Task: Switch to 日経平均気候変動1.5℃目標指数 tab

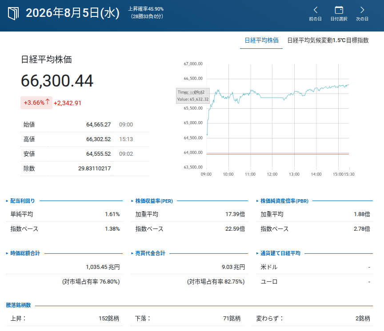Action: point(328,40)
